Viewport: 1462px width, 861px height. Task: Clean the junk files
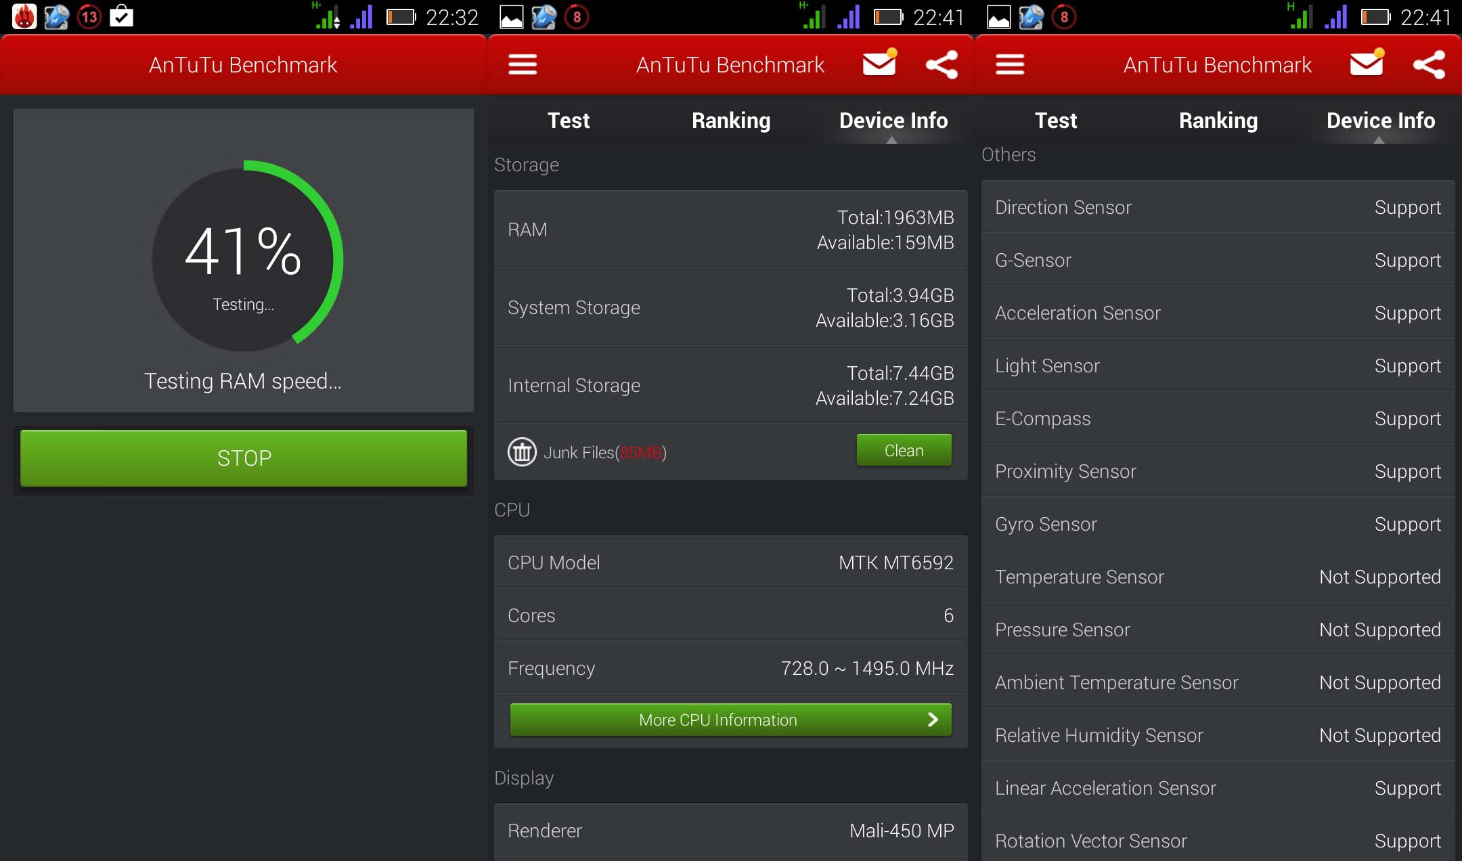tap(904, 450)
